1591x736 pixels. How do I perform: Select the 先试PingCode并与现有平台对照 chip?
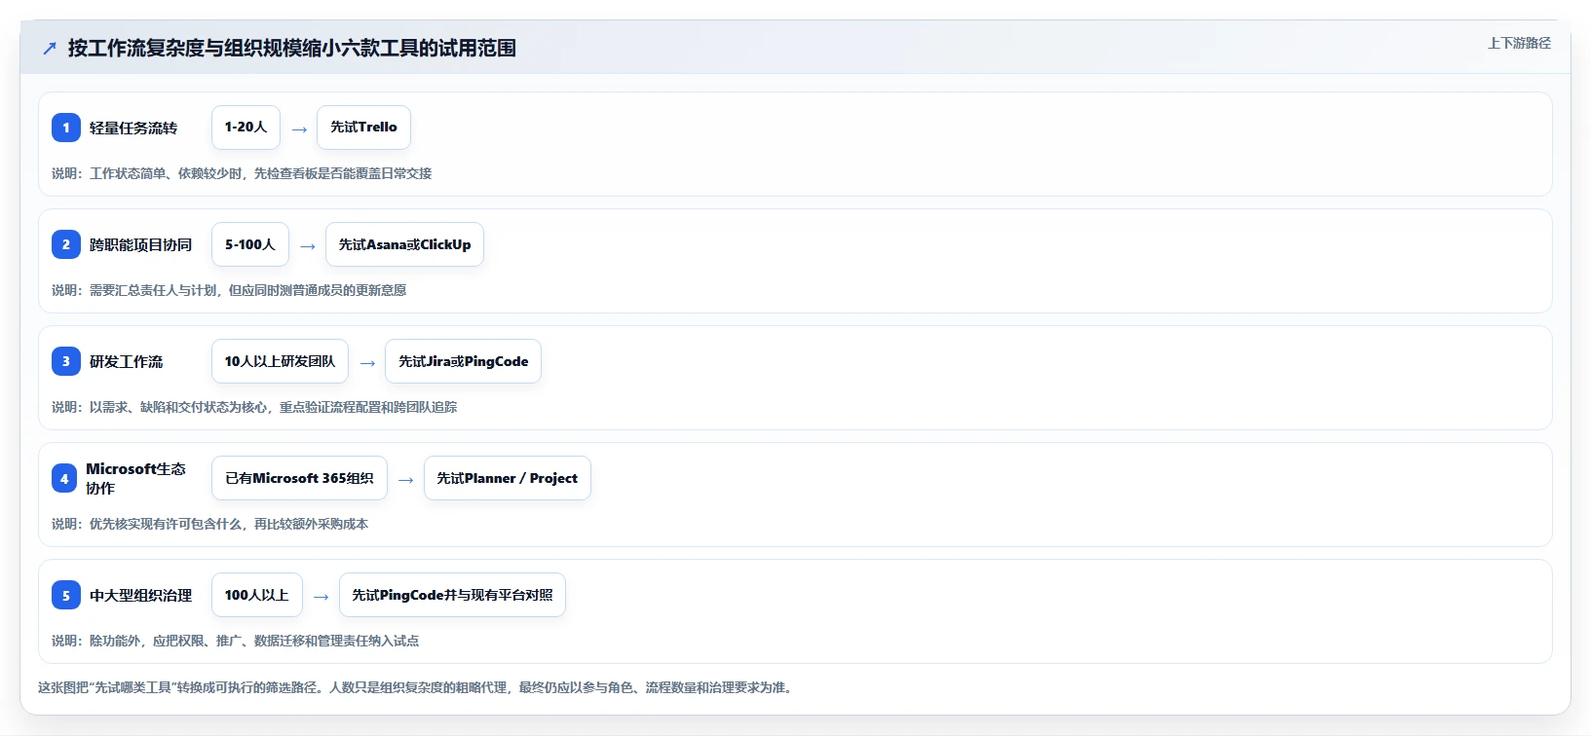pos(452,595)
